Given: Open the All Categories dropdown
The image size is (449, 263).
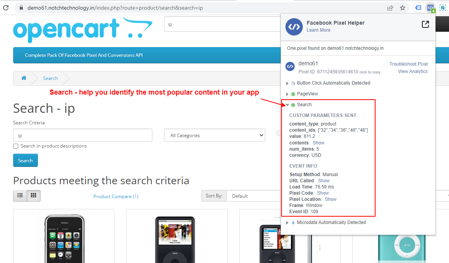Looking at the screenshot, I should click(x=215, y=135).
